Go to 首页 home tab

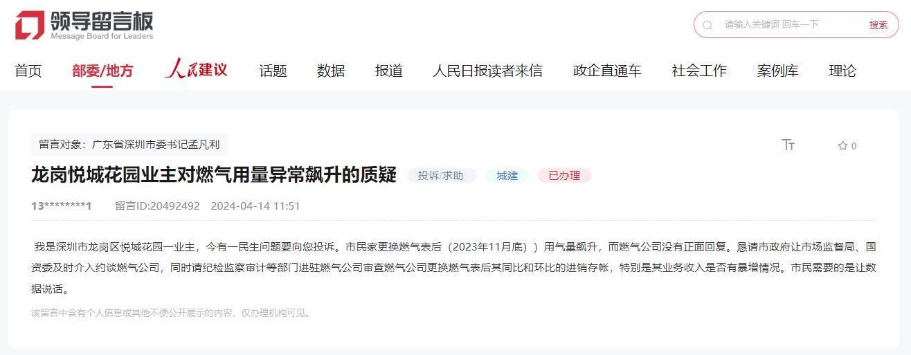pyautogui.click(x=28, y=71)
